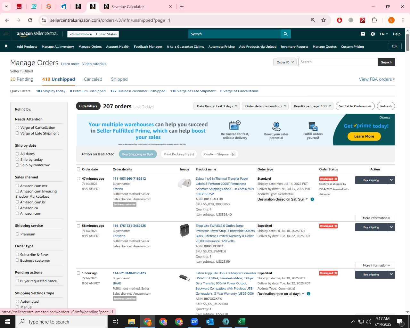
Task: Click the info icon beside Destination closed
Action: click(312, 199)
